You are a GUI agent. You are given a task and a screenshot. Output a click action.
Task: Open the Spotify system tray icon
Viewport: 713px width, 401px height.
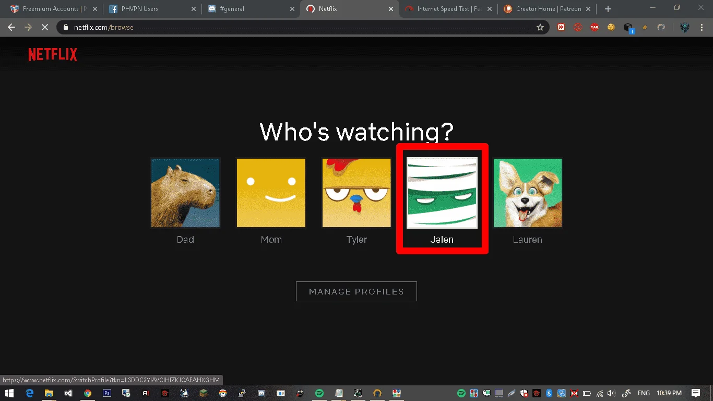[461, 393]
